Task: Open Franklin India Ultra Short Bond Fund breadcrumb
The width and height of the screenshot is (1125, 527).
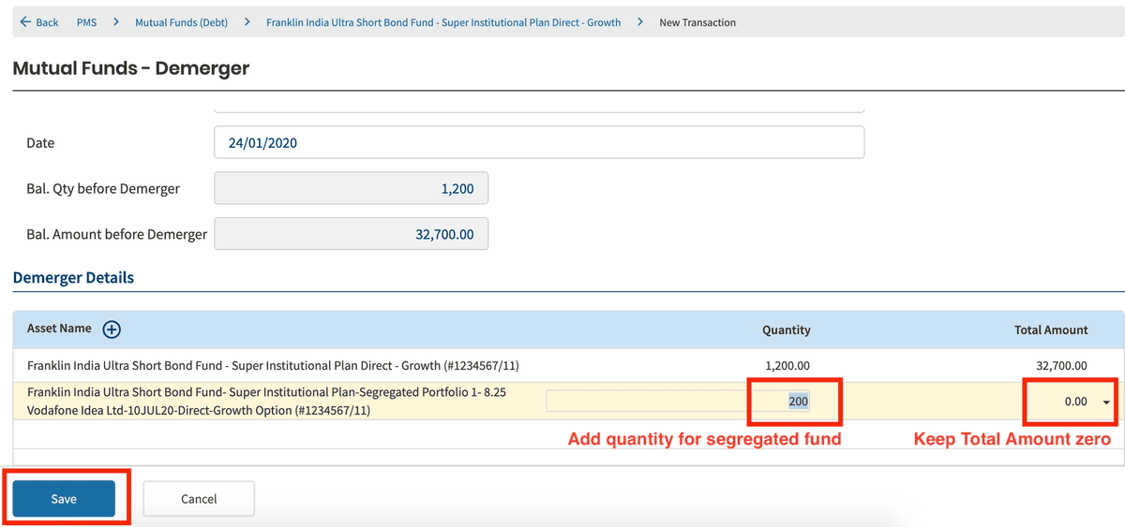Action: click(x=443, y=22)
